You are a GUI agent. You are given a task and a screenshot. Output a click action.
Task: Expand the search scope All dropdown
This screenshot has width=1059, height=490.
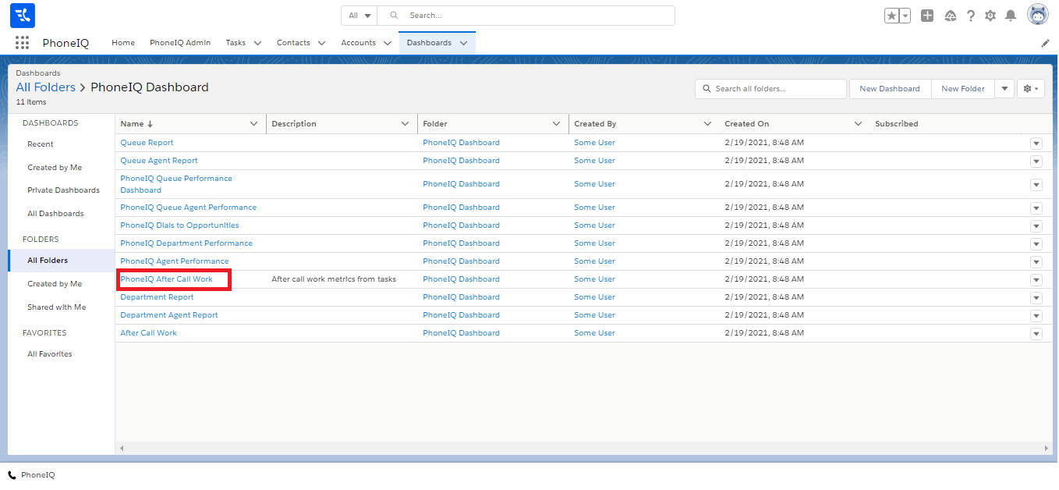359,16
